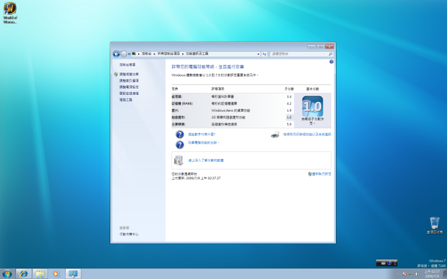This screenshot has height=279, width=447.
Task: Click the printer icon
Action: pos(275,135)
